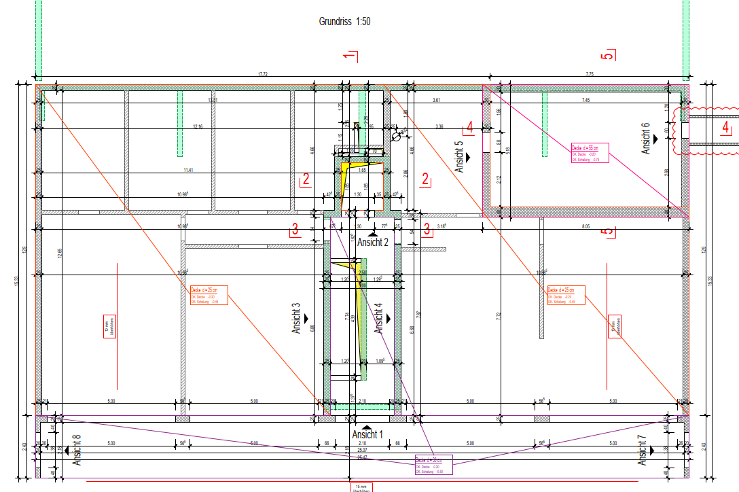This screenshot has width=739, height=492.
Task: Select the 7.75 dimension text at top right
Action: pyautogui.click(x=589, y=74)
